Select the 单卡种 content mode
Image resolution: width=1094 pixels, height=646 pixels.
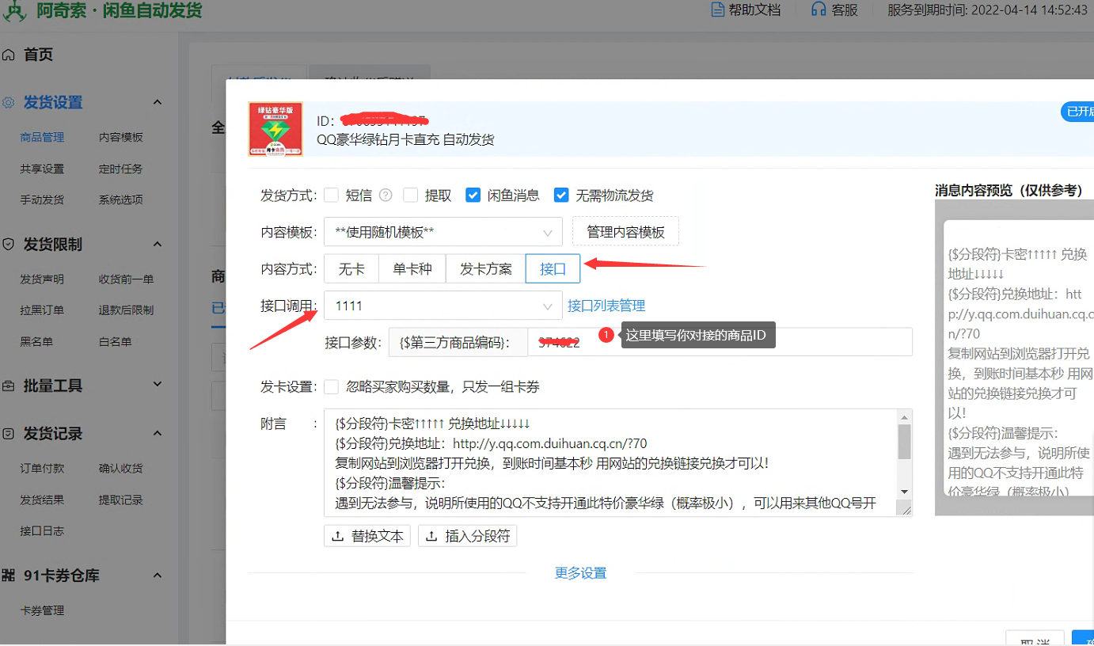click(412, 268)
